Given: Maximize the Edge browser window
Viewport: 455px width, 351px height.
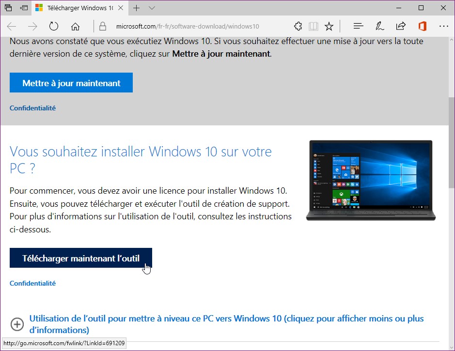Looking at the screenshot, I should click(421, 8).
